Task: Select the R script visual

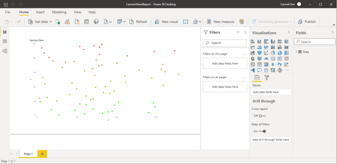Action: tap(273, 64)
